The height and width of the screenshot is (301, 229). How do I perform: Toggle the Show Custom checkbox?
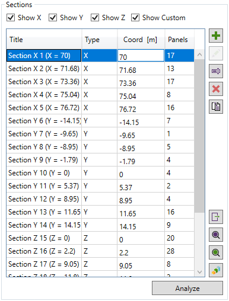[135, 18]
